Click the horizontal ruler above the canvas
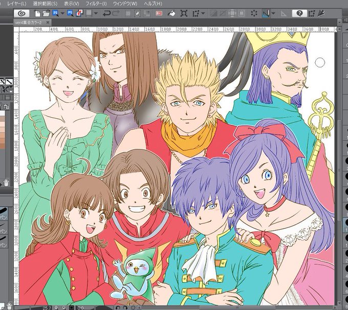This screenshot has height=310, width=348. tap(178, 29)
